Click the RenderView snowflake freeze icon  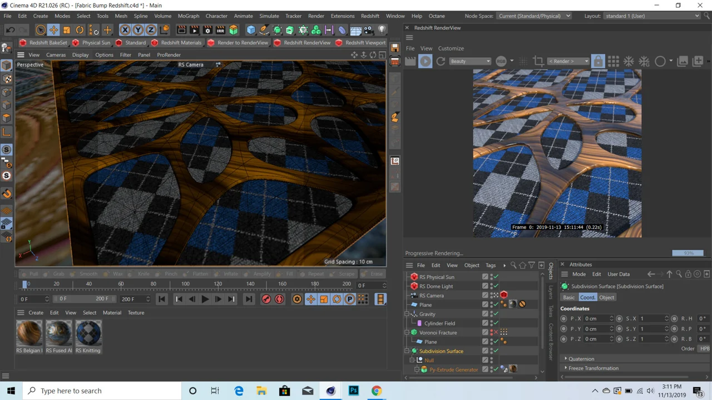[629, 61]
